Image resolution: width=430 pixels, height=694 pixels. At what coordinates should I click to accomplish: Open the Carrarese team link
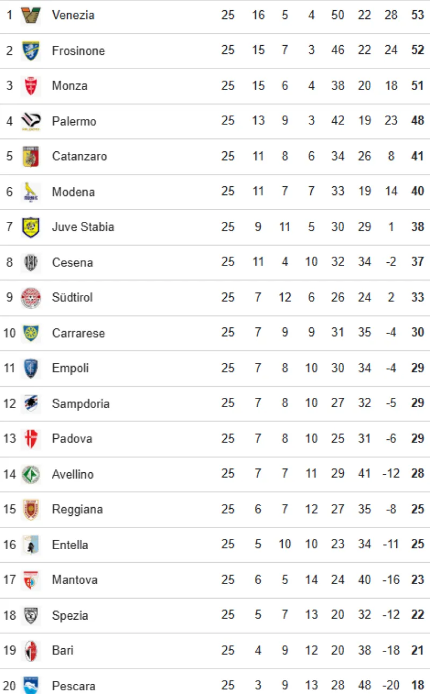point(78,333)
